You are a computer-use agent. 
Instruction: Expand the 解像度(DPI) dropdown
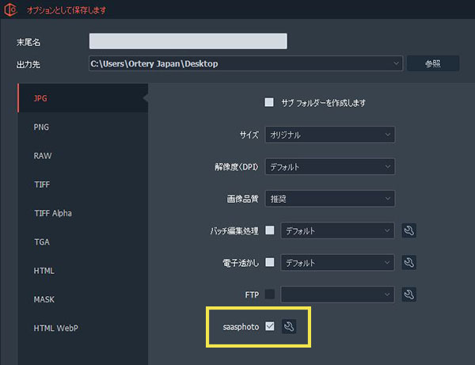[x=330, y=167]
